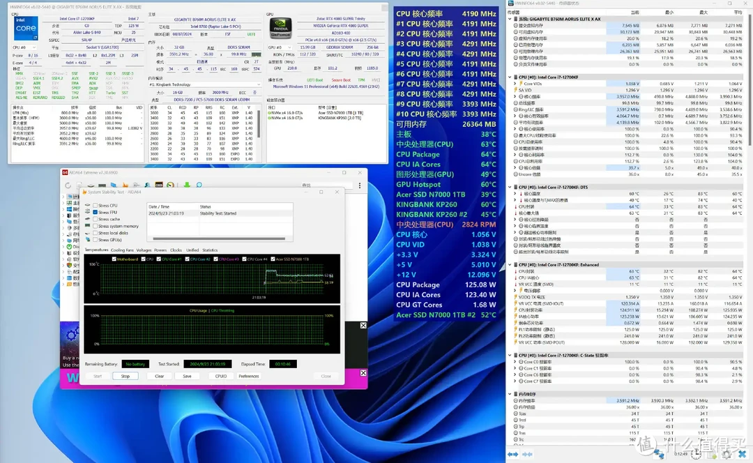Click the Stop button in stability test
Viewport: 753px width, 463px height.
tap(125, 376)
